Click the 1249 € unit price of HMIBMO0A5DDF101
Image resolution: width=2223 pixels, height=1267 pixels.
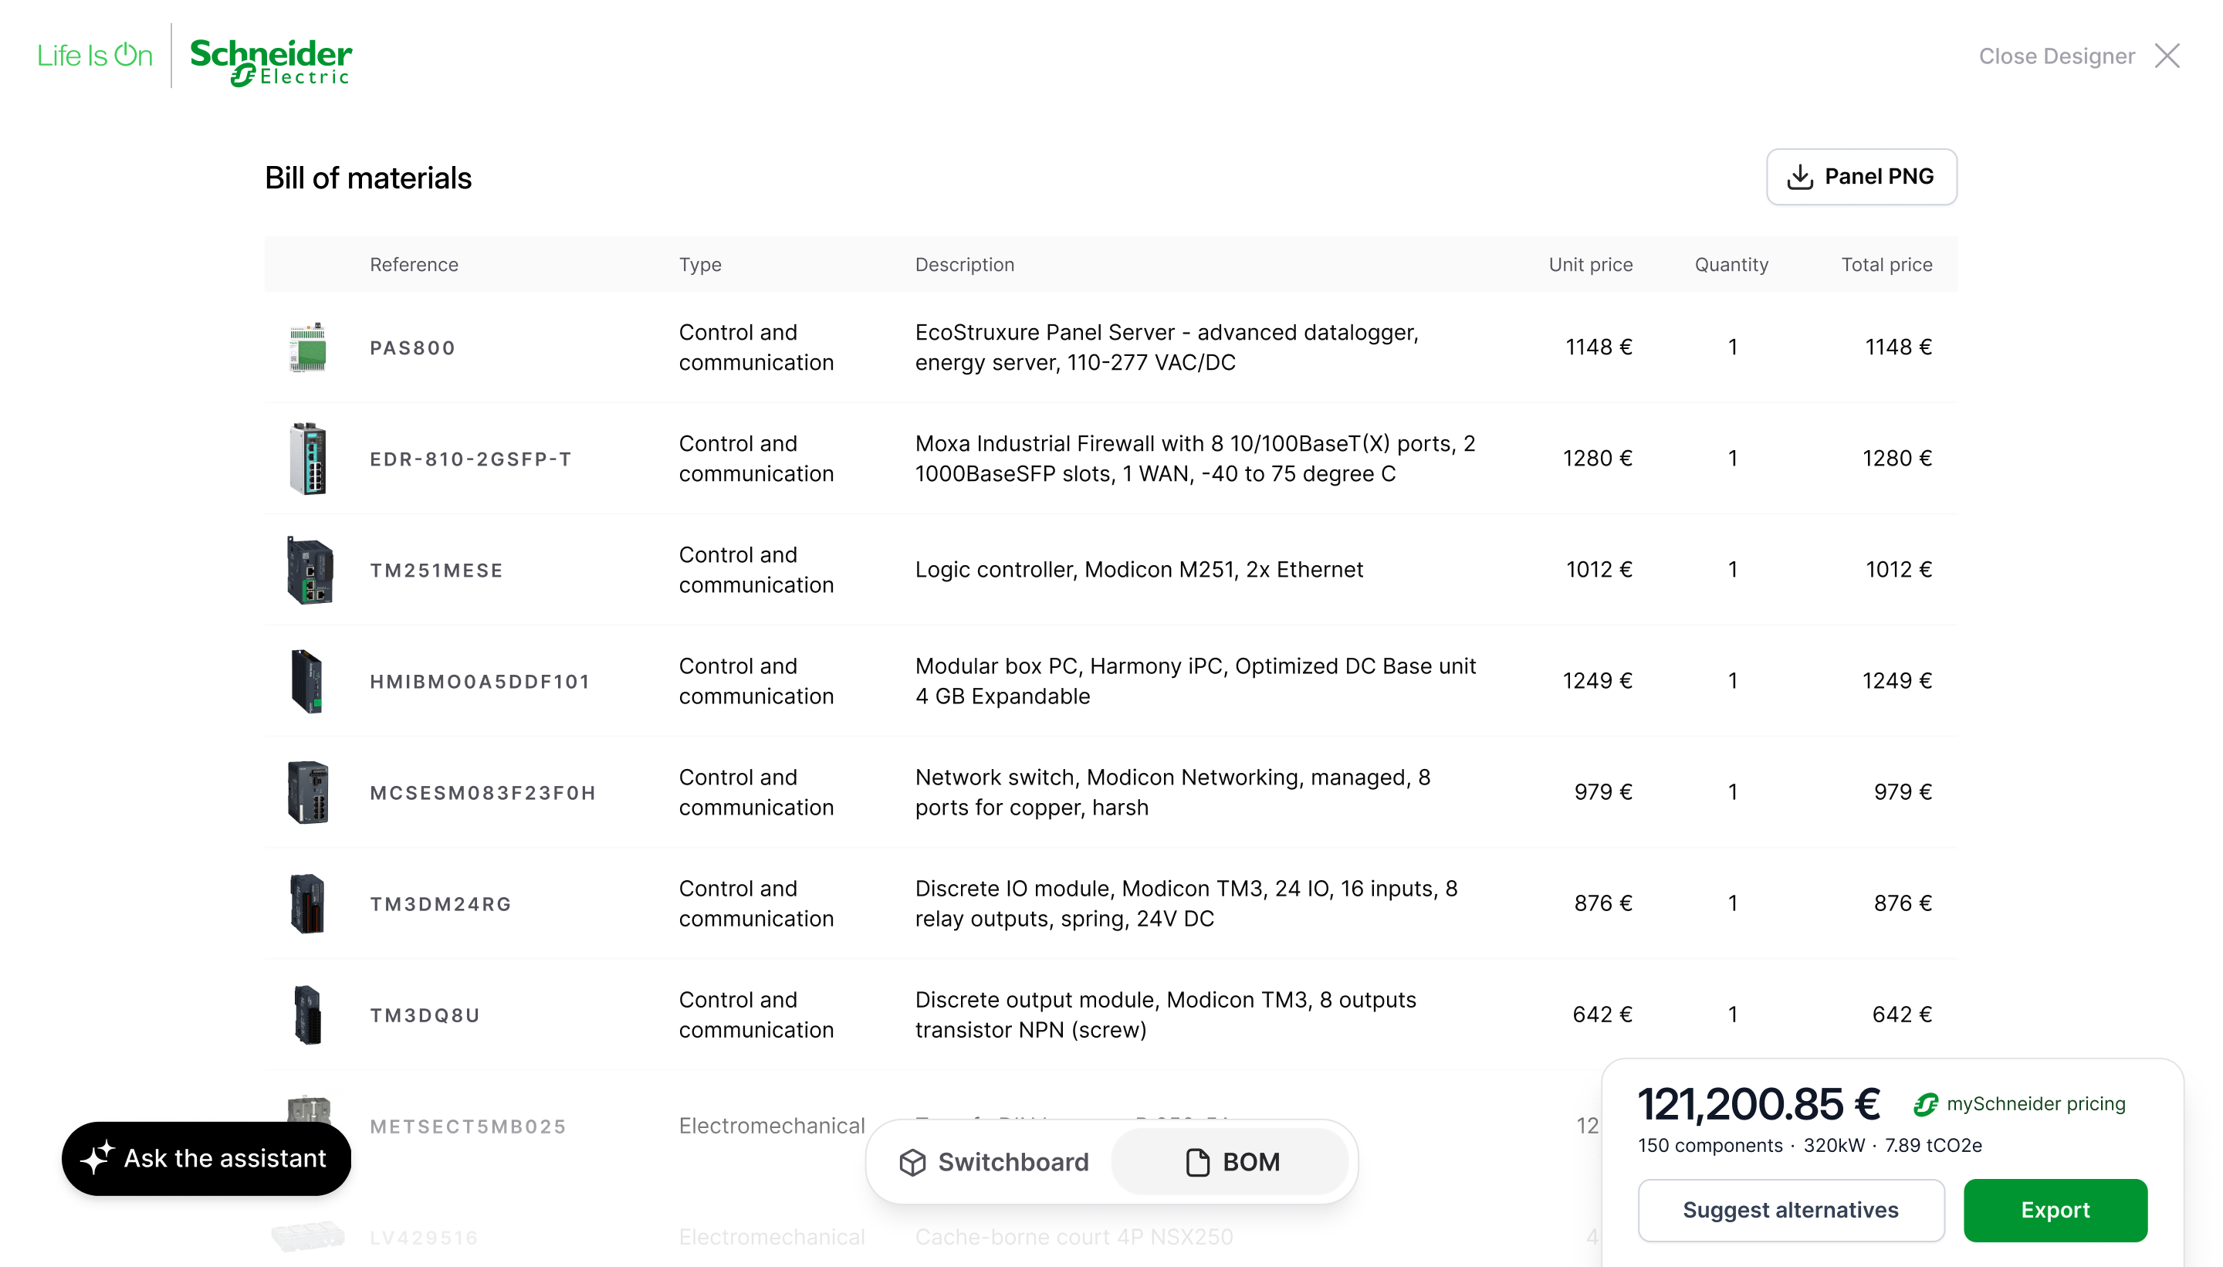[x=1598, y=681]
